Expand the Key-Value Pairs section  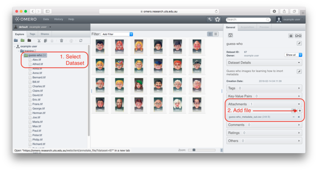coord(264,96)
